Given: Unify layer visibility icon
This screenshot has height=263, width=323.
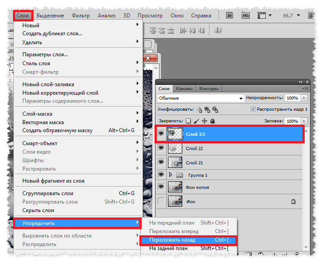Looking at the screenshot, I should pyautogui.click(x=207, y=109).
